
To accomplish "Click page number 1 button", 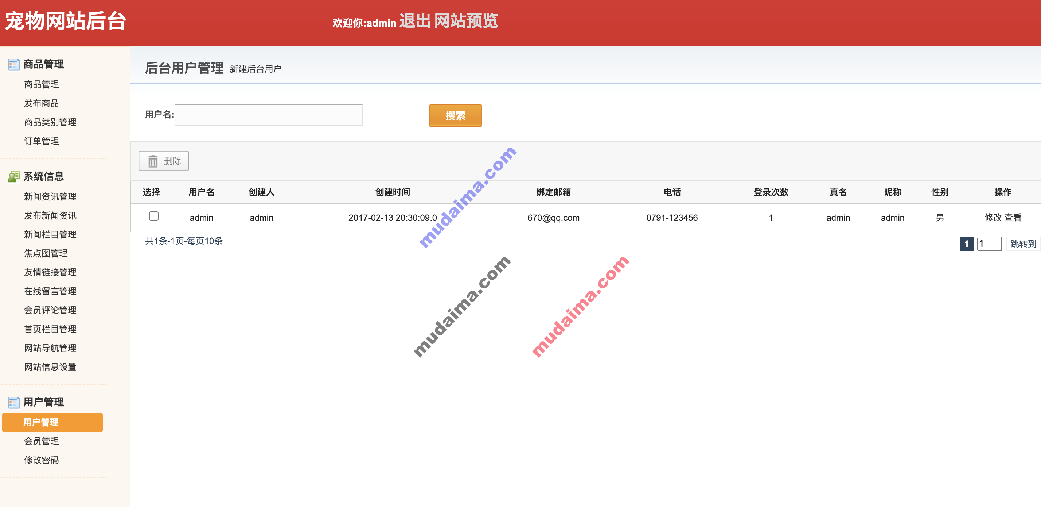I will coord(966,244).
